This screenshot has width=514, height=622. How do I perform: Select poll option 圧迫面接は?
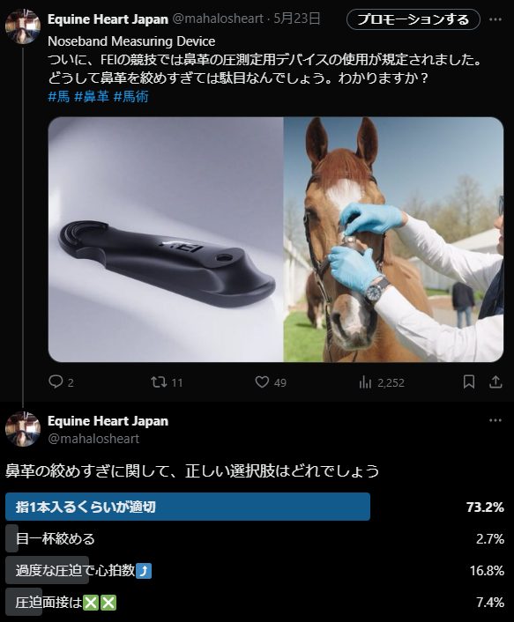(x=255, y=602)
